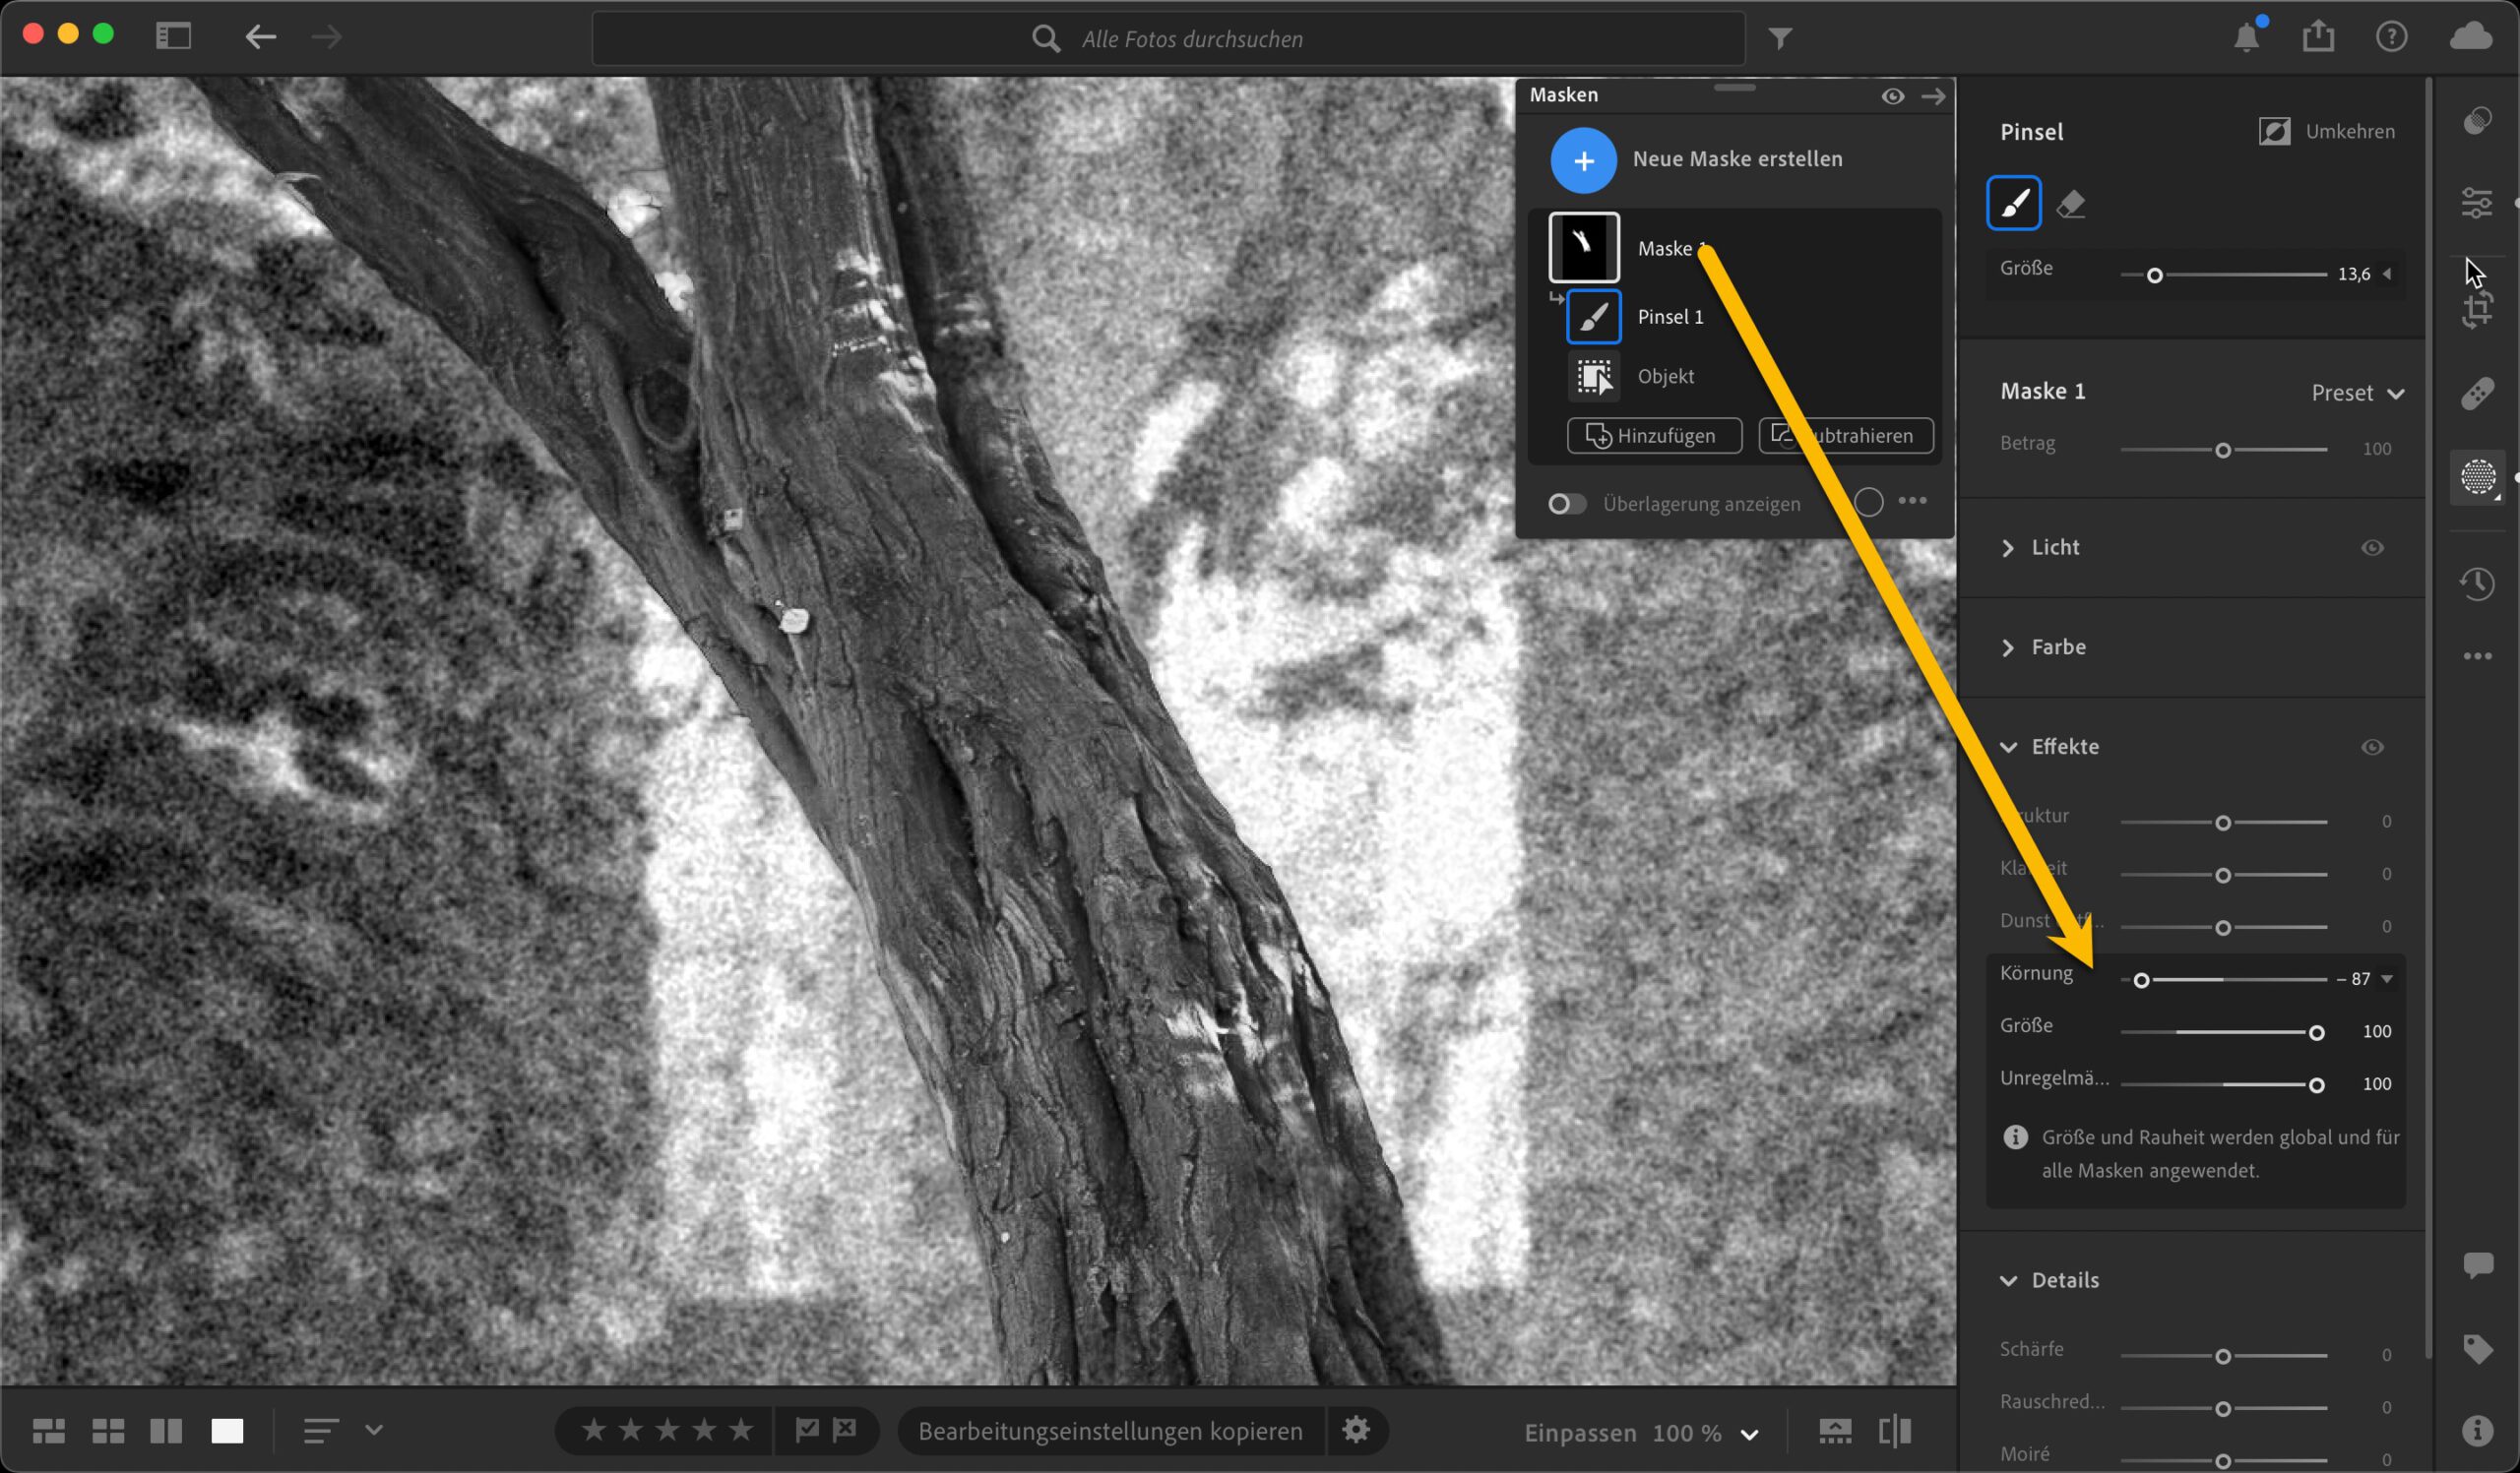Viewport: 2520px width, 1473px height.
Task: Open the version history panel icon
Action: point(2477,583)
